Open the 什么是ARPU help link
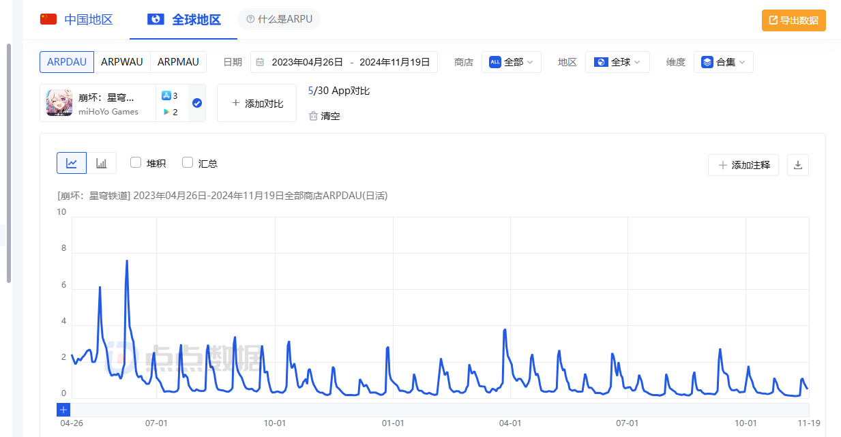Viewport: 841px width, 437px height. 279,19
